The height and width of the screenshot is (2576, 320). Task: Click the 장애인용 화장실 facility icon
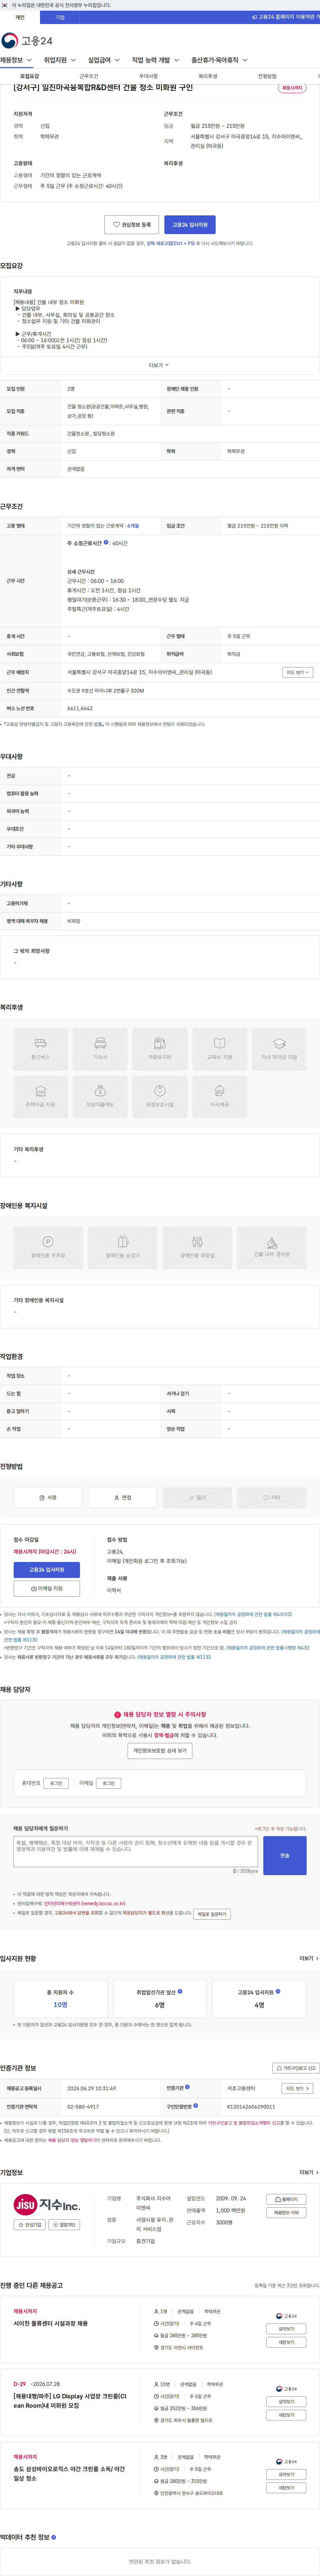click(197, 1248)
